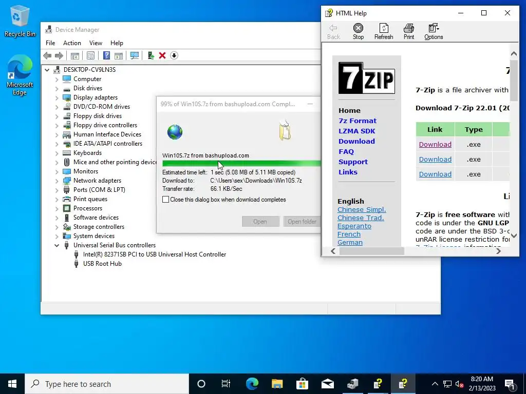526x394 pixels.
Task: Click the Disable device down-arrow icon
Action: click(174, 55)
